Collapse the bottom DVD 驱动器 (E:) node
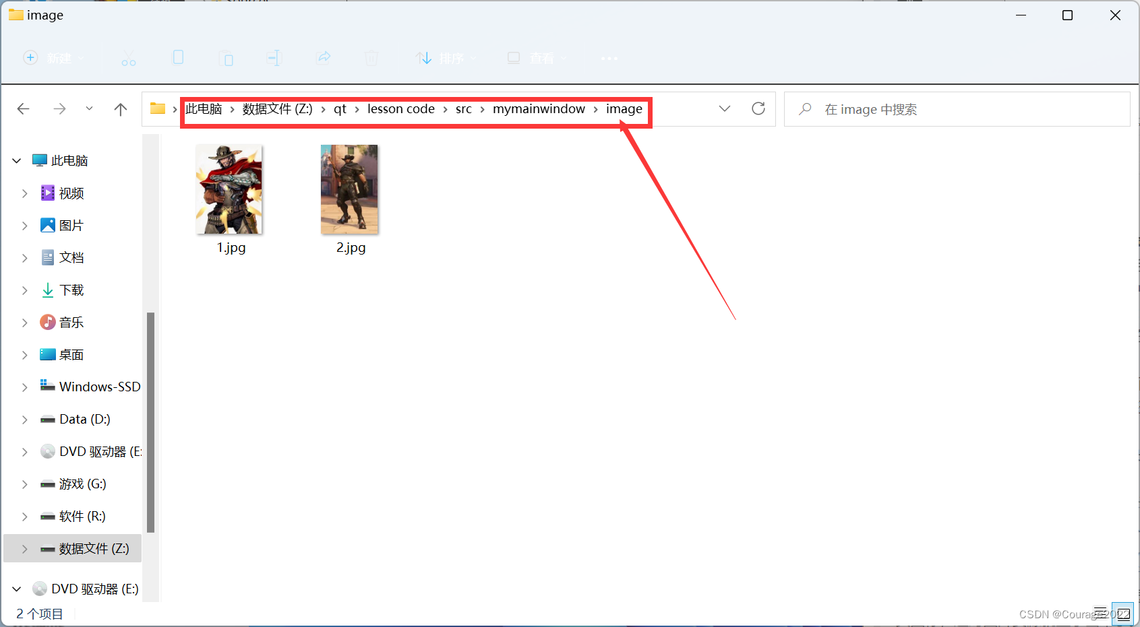The width and height of the screenshot is (1140, 627). 17,589
